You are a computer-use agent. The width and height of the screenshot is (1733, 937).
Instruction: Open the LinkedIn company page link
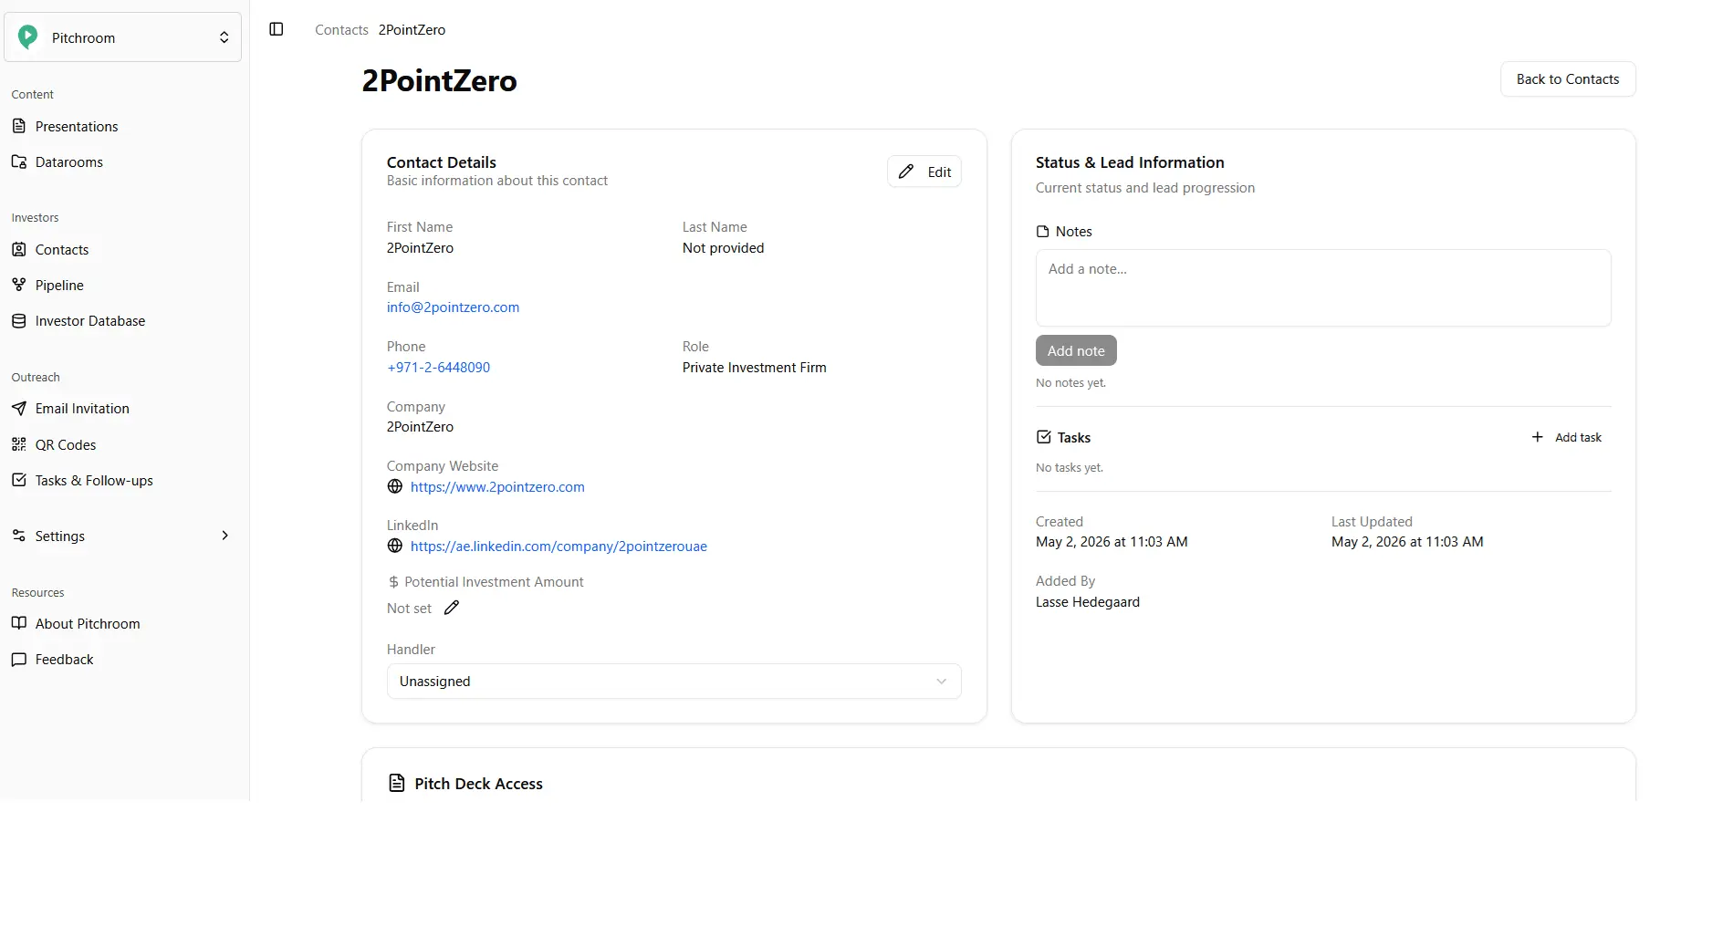pos(559,547)
